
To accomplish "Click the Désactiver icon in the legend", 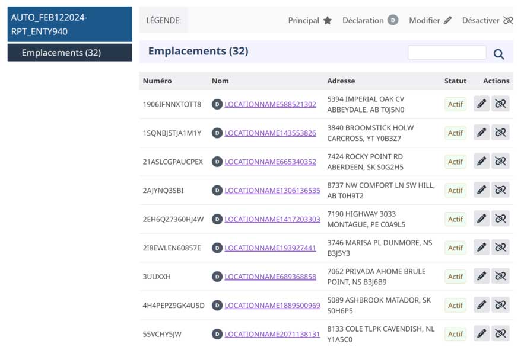I will tap(507, 20).
